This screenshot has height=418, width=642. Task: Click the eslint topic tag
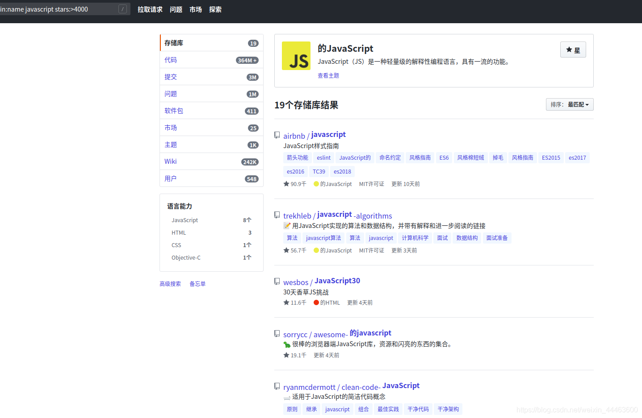click(x=324, y=157)
